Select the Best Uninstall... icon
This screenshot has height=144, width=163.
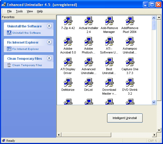109,62
